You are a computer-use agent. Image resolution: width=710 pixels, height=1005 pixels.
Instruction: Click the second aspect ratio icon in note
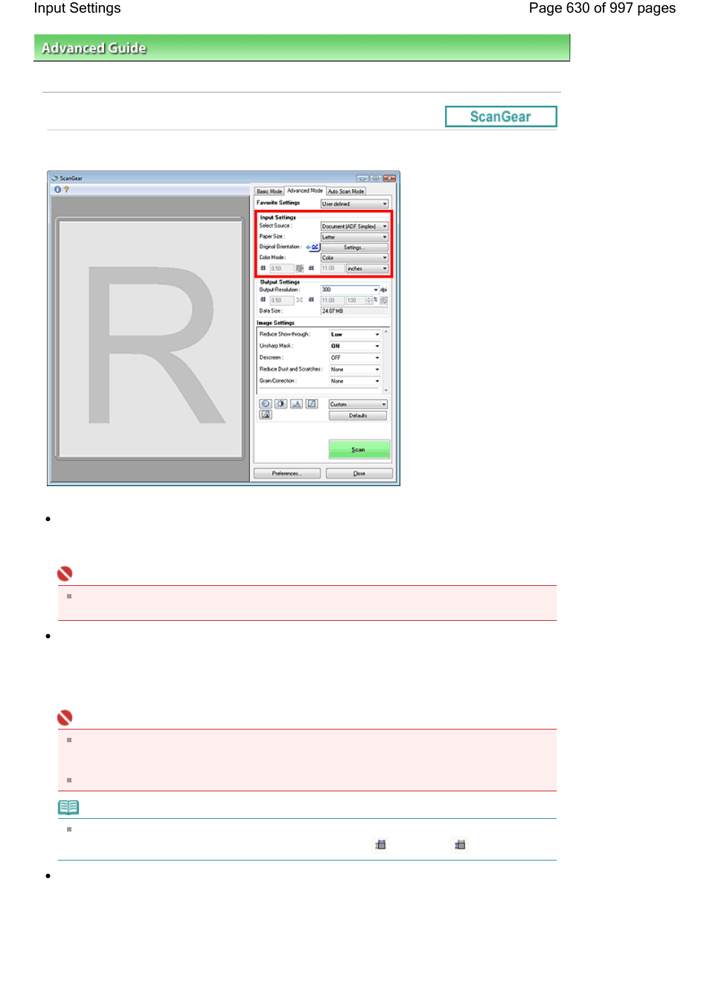click(460, 845)
